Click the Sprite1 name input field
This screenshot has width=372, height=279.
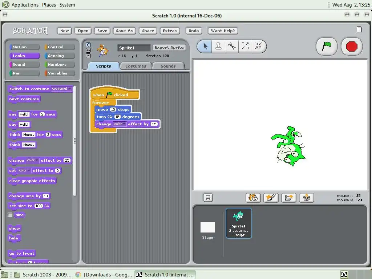click(134, 48)
